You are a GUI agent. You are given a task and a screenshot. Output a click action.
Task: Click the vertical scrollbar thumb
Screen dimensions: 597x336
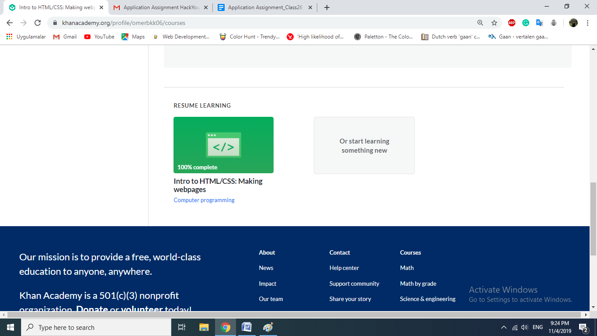pos(593,219)
